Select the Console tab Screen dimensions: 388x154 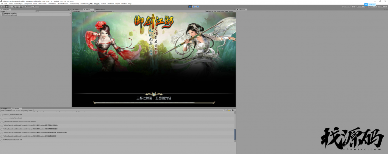16,108
